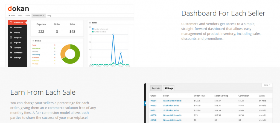Open the Orders basket icon
Viewport: 280px width, 123px height.
click(11, 32)
